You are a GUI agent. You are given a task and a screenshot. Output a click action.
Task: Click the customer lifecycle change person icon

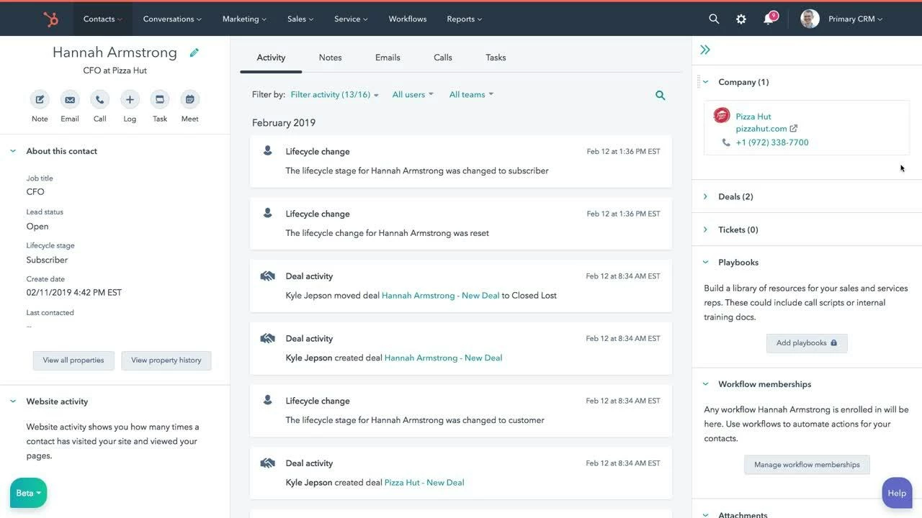click(267, 401)
